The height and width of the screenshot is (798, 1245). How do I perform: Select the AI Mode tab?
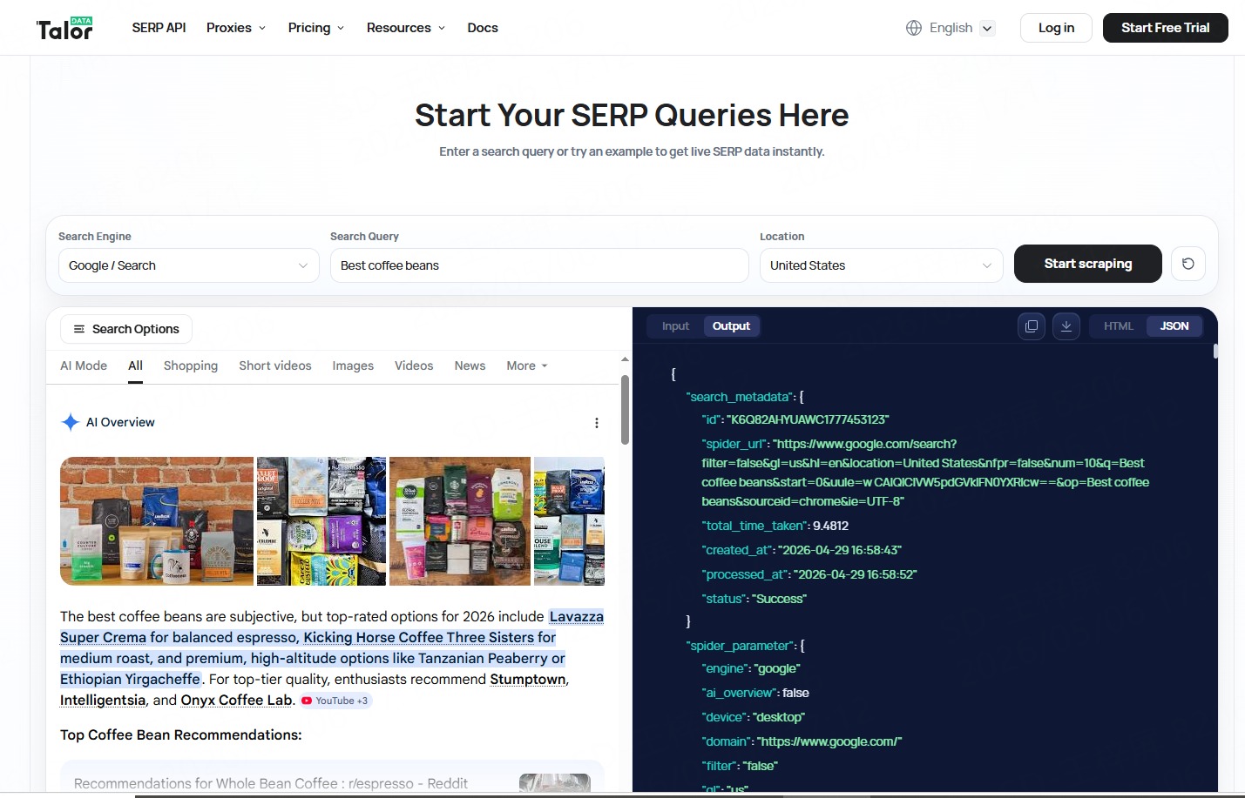pyautogui.click(x=84, y=365)
